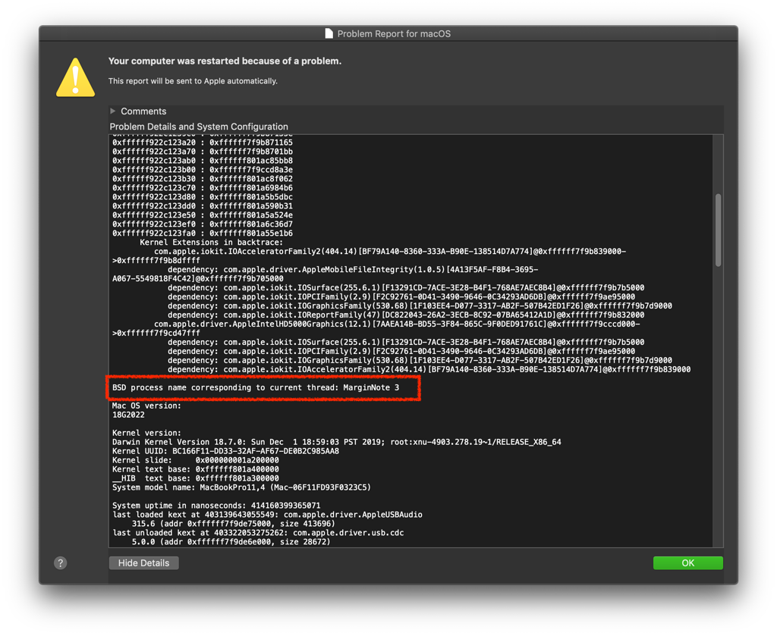This screenshot has width=777, height=636.
Task: Click the document icon in the title bar
Action: click(328, 33)
